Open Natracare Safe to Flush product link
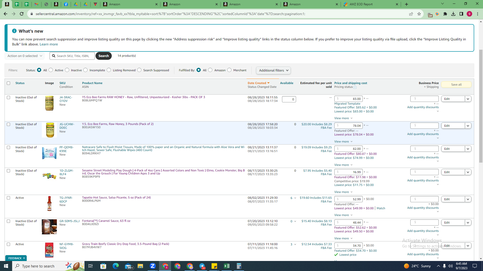Viewport: 483px width, 271px height. (163, 149)
